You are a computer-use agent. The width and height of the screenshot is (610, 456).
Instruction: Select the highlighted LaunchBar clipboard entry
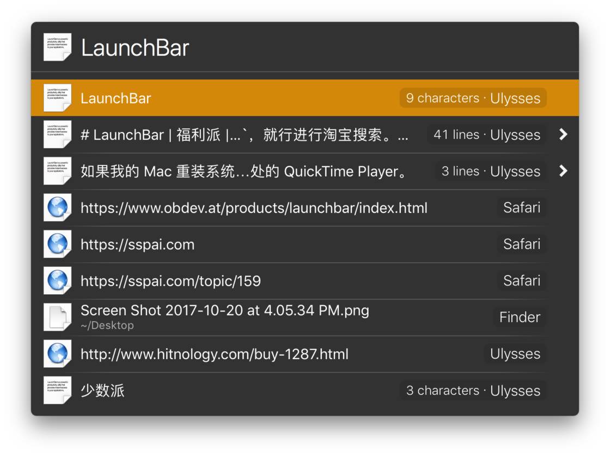coord(304,98)
